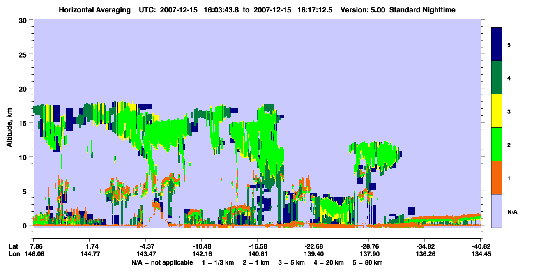Click latitude value '-10.48'
Viewport: 534px width, 274px height.
201,246
